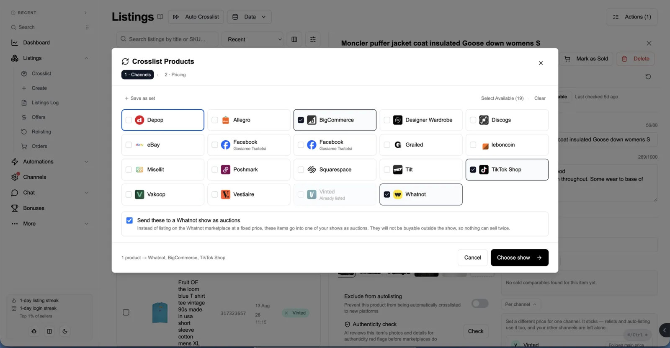Click the Designer Wardrobe logo icon
Viewport: 670px width, 348px height.
[398, 120]
